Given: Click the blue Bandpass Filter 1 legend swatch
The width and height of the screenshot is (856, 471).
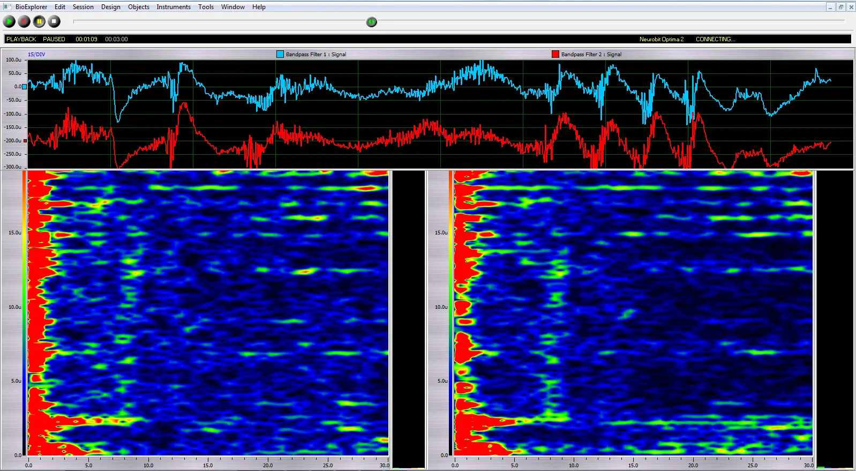Looking at the screenshot, I should (280, 54).
